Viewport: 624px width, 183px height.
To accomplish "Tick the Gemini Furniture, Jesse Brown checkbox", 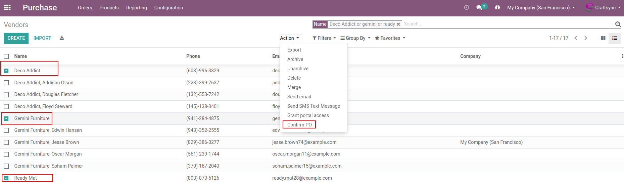I will (6, 143).
